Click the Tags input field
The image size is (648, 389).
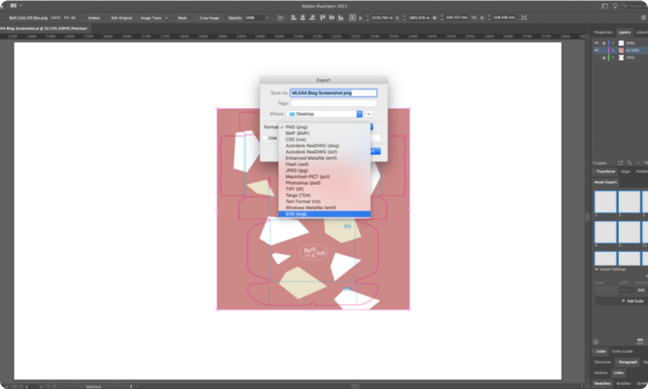coord(333,103)
